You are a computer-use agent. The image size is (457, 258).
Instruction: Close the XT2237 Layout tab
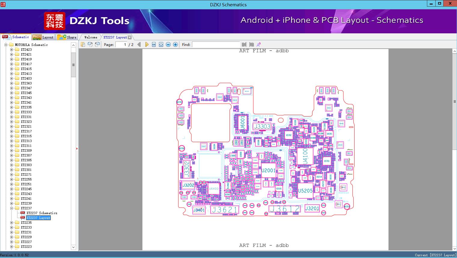click(129, 37)
